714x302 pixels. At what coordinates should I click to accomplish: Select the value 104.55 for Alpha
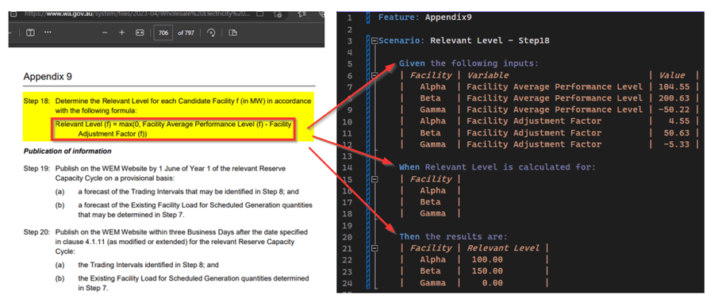(x=674, y=87)
